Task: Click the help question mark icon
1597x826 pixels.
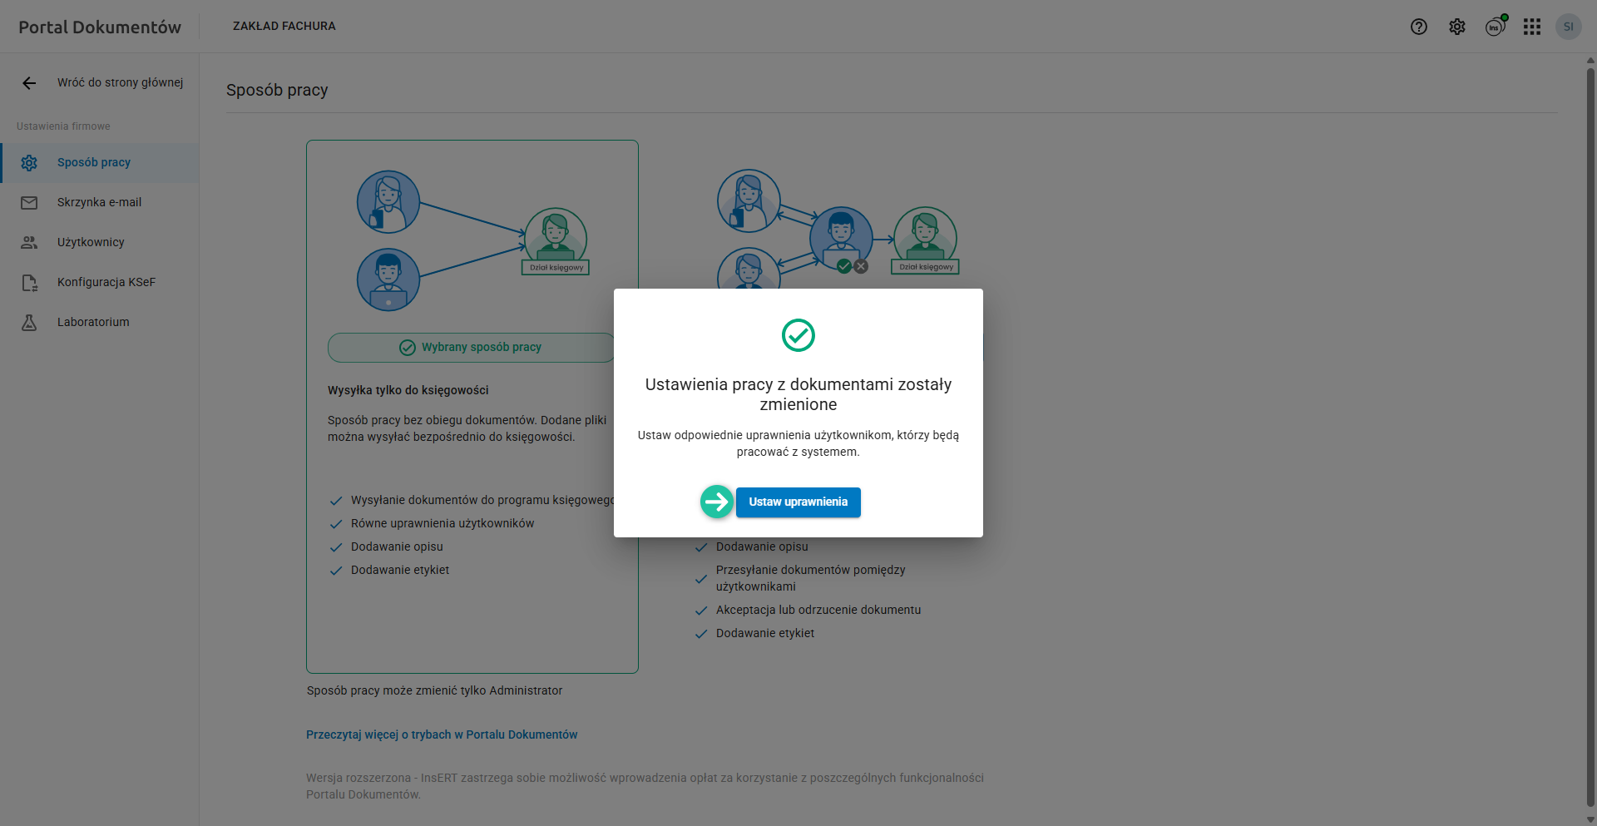Action: (1419, 27)
